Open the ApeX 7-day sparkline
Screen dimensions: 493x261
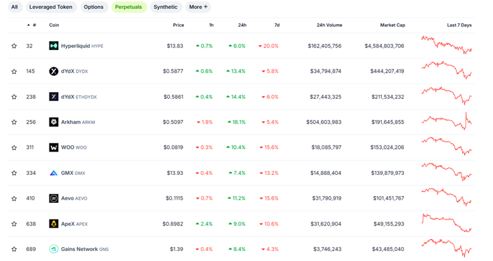(x=446, y=223)
